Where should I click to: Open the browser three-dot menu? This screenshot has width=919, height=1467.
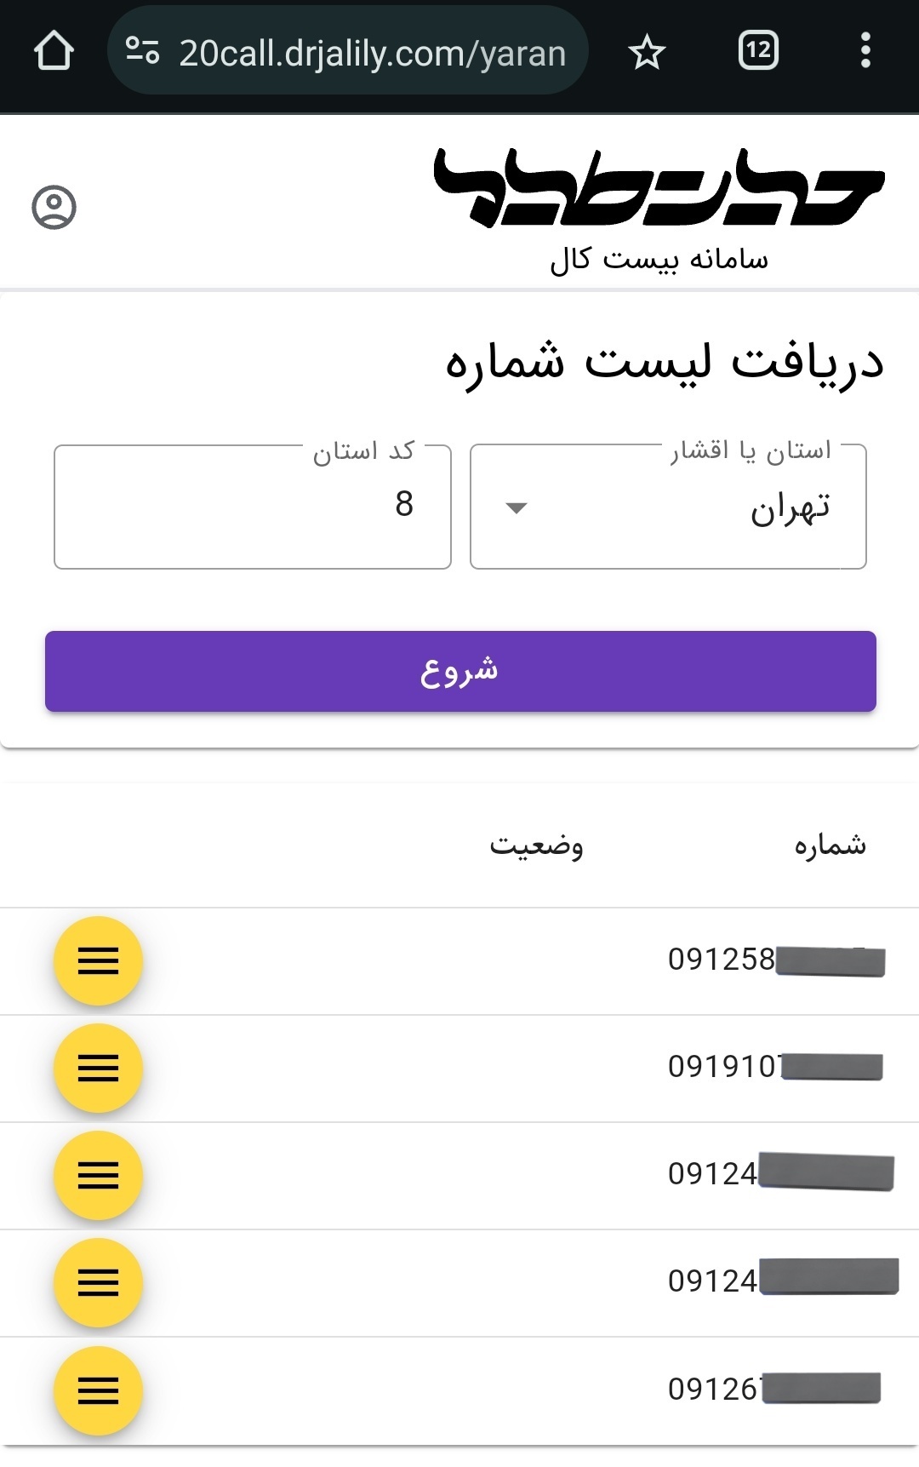pos(865,51)
